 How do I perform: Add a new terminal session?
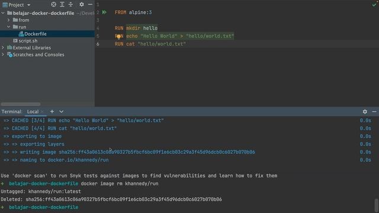pyautogui.click(x=52, y=111)
